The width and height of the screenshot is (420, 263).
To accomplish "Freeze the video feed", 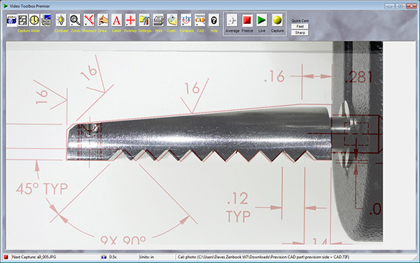I will click(x=247, y=20).
